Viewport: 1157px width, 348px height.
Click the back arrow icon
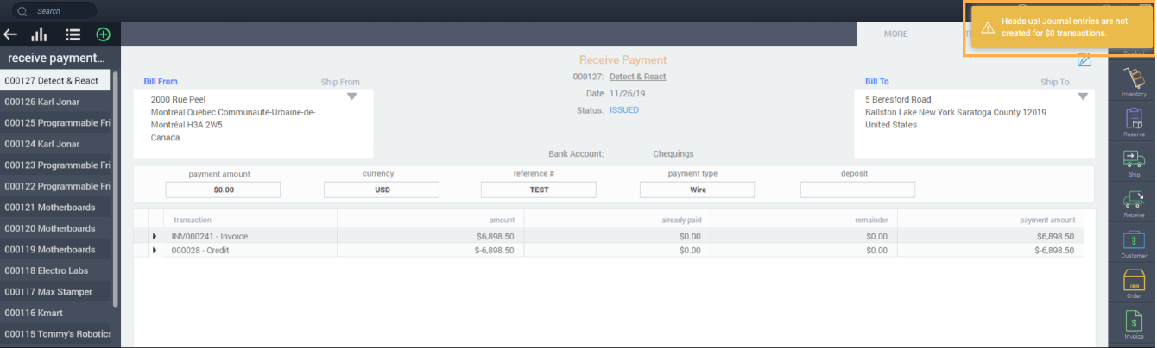pos(10,34)
